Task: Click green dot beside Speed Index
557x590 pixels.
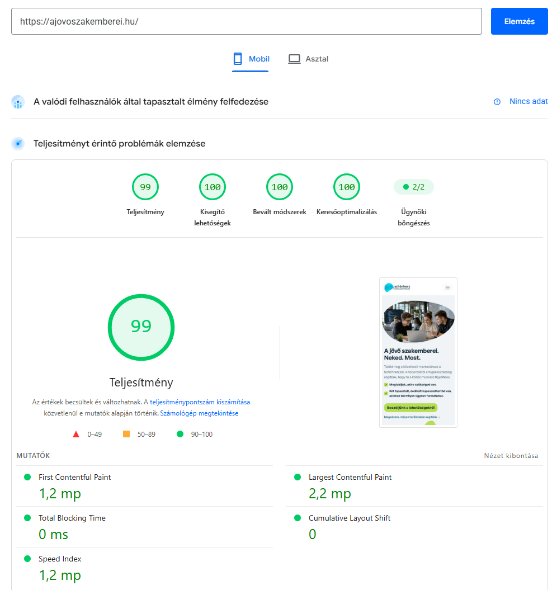Action: click(x=27, y=559)
